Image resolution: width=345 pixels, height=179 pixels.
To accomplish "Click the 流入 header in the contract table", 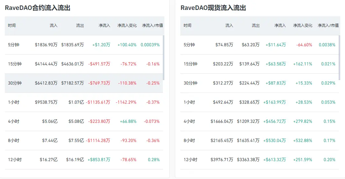I will pos(54,26).
